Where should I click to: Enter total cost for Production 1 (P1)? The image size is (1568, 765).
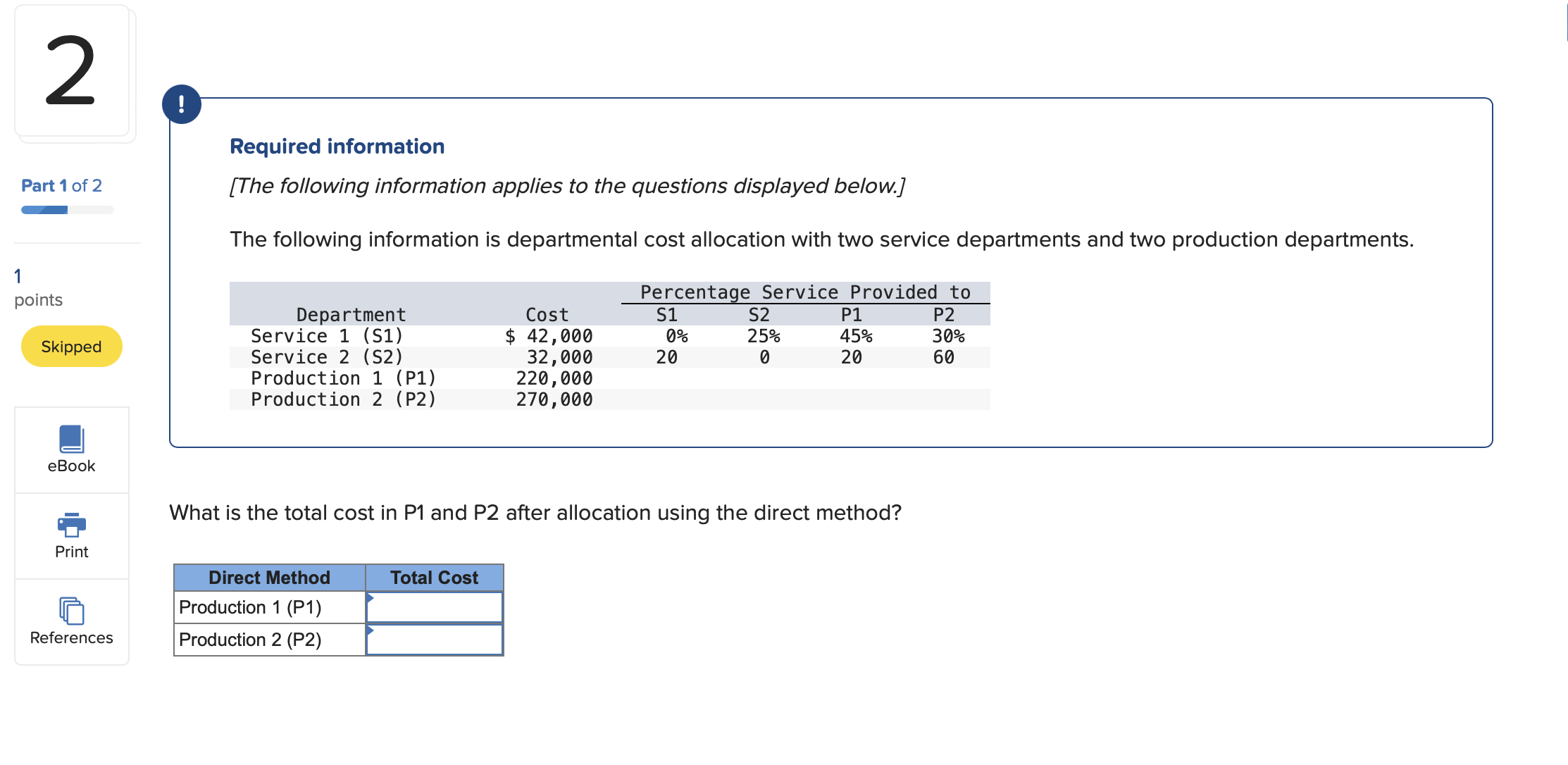435,607
